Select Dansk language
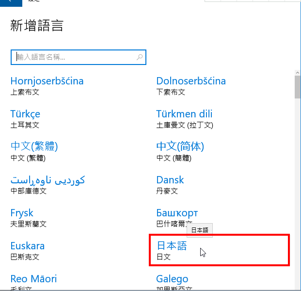The image size is (301, 291). pyautogui.click(x=170, y=185)
